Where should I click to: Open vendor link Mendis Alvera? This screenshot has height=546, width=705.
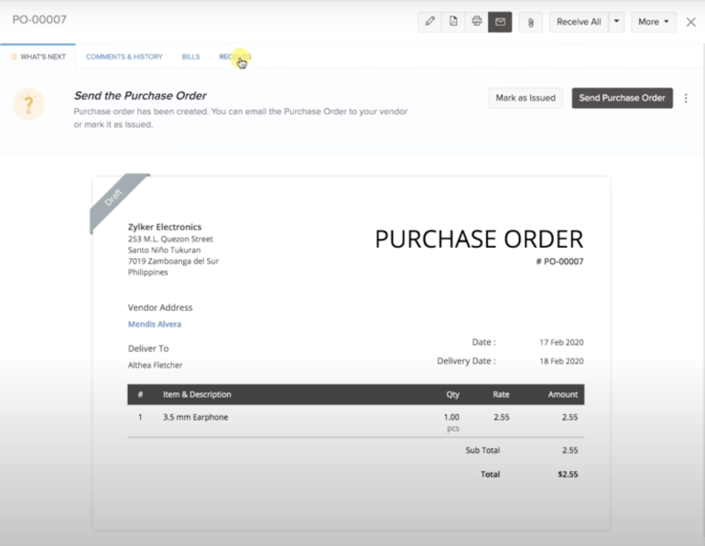click(155, 324)
